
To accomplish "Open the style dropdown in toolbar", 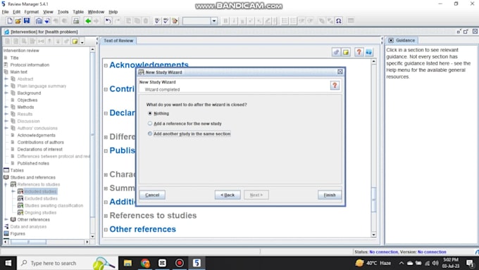I will point(214,21).
